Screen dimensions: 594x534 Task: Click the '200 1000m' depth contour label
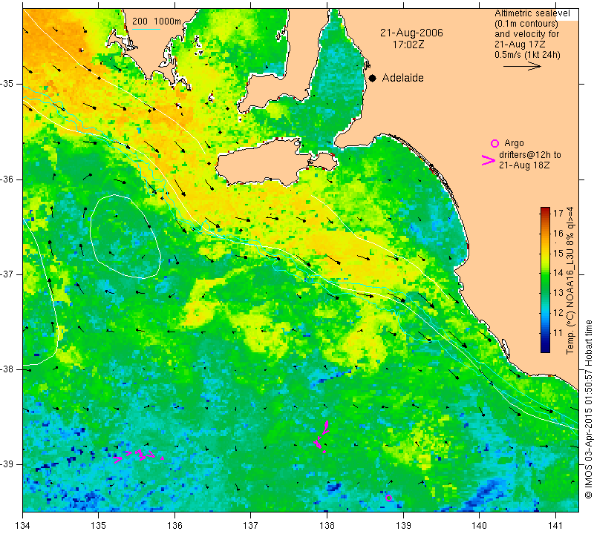tap(157, 22)
